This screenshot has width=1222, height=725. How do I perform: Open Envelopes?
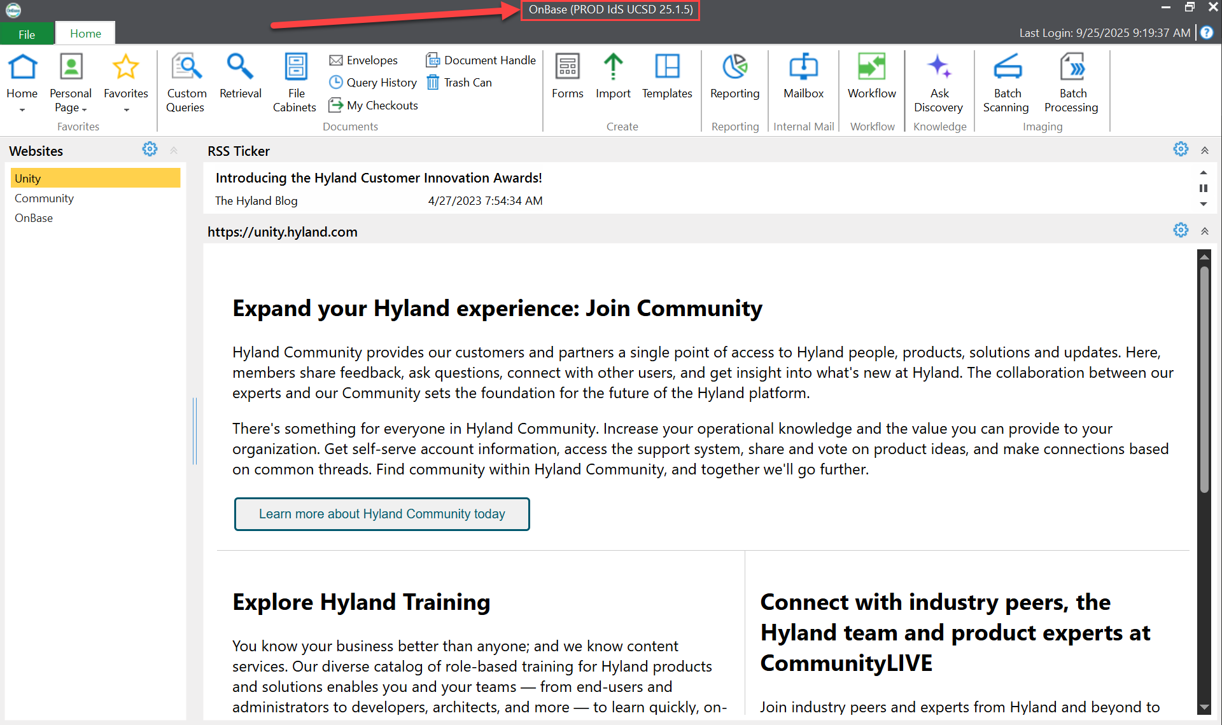click(363, 60)
